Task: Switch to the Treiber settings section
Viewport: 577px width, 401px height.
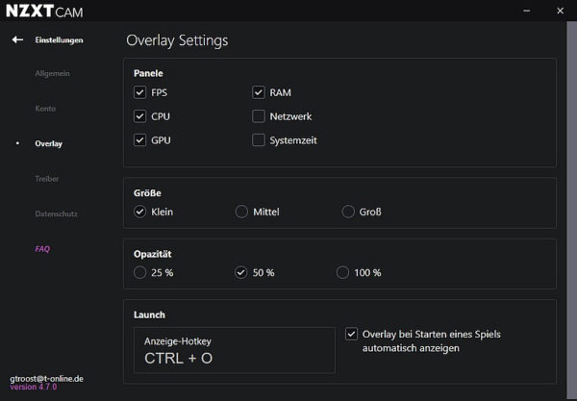Action: pos(47,179)
